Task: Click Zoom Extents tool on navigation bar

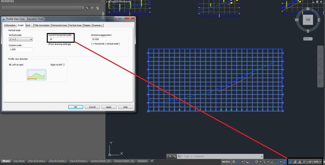Action: 320,66
